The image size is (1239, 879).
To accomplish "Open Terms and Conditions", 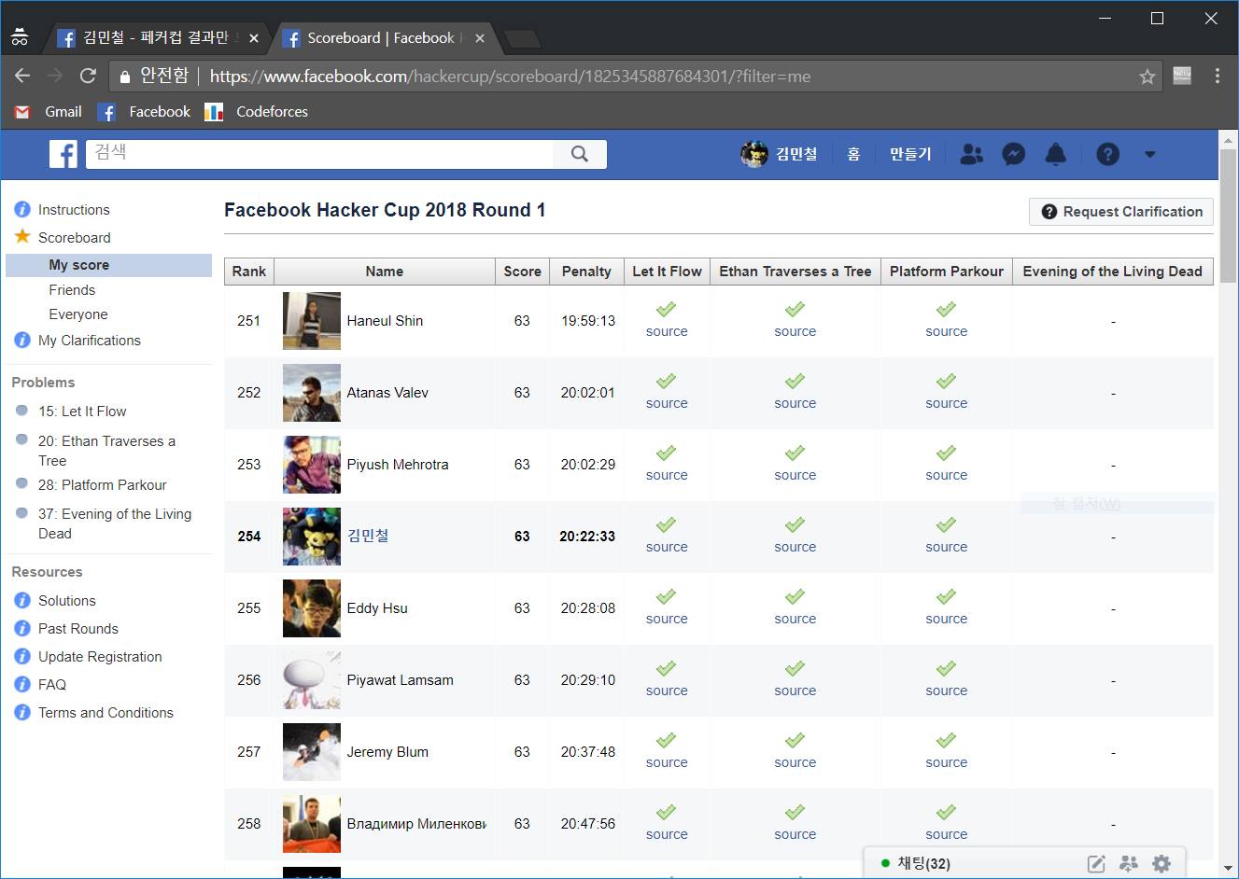I will (106, 713).
